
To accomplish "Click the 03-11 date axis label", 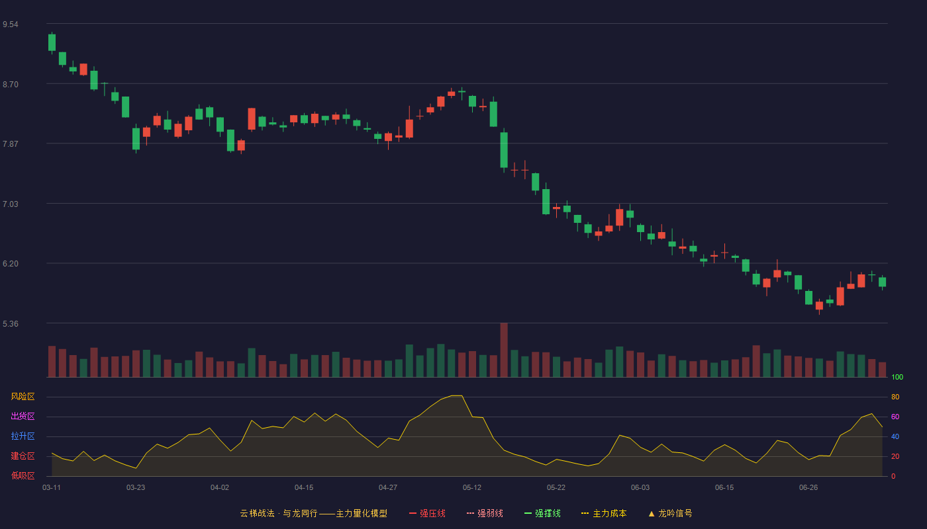I will tap(52, 487).
